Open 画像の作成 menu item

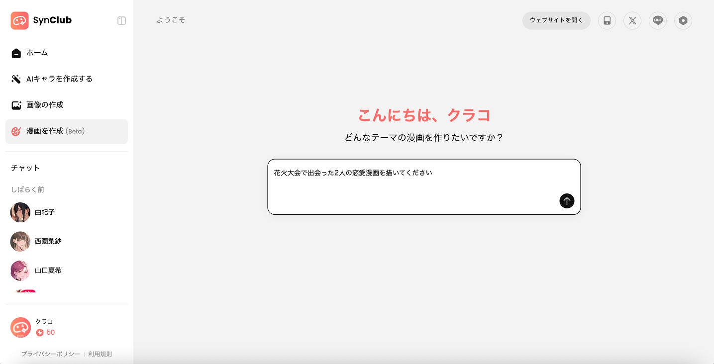click(67, 105)
